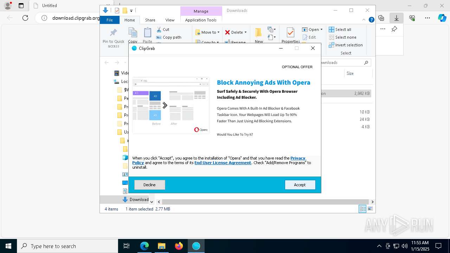Image resolution: width=450 pixels, height=253 pixels.
Task: Open the New item dropdown
Action: pos(271,30)
